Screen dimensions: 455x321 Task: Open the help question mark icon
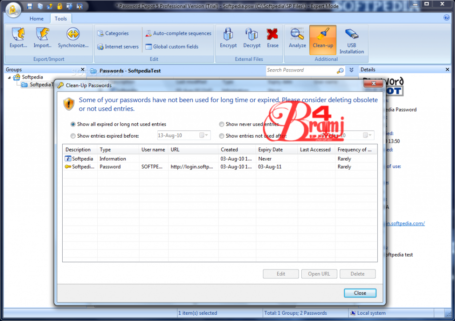pyautogui.click(x=447, y=18)
